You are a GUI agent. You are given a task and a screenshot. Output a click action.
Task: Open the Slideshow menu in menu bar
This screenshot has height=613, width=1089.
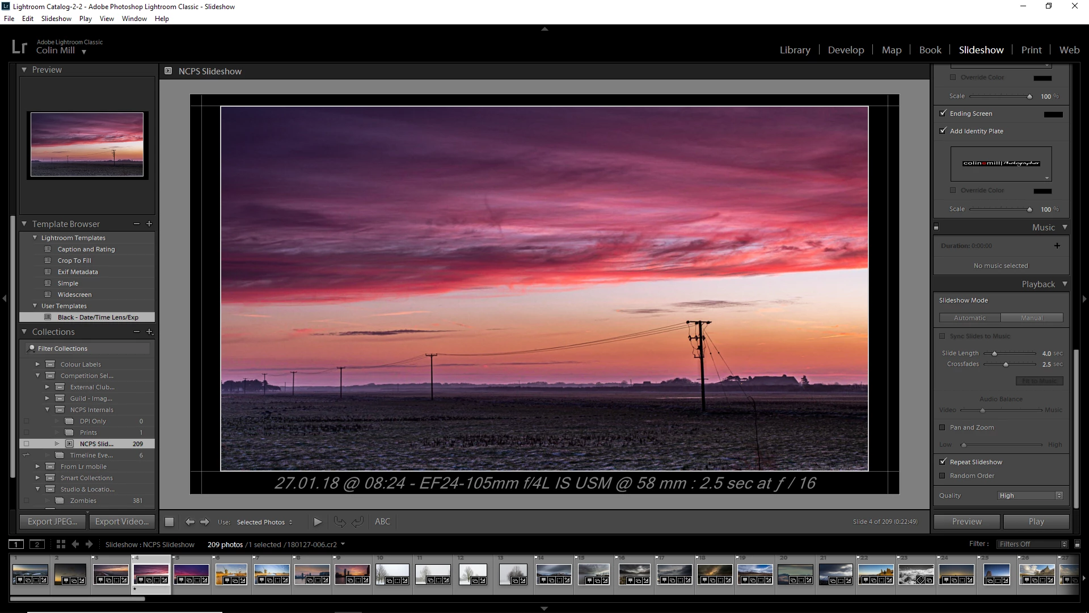click(x=56, y=19)
